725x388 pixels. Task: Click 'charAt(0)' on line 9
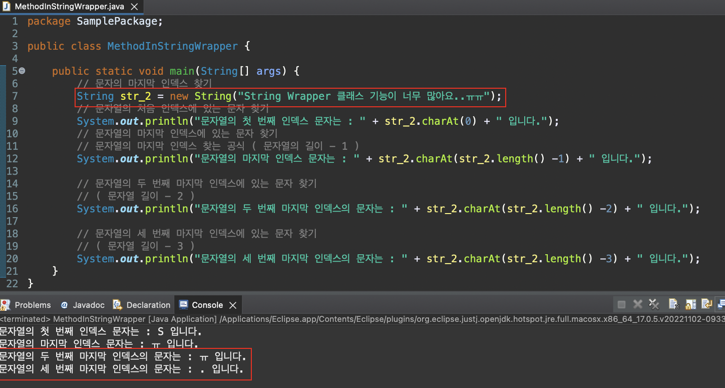450,121
